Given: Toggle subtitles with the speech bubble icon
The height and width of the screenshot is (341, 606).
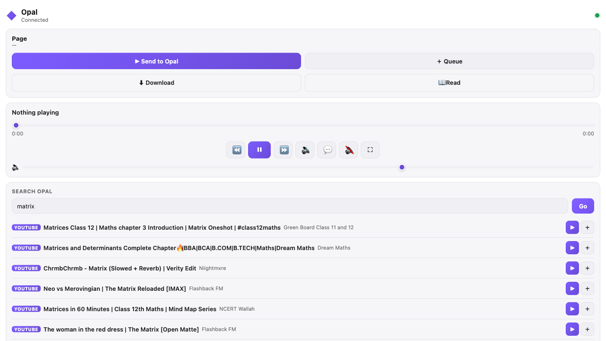Looking at the screenshot, I should (327, 150).
